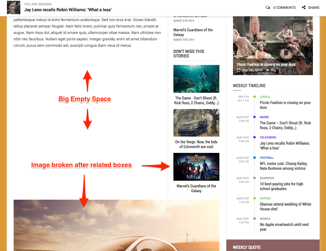Select the MOBILE category in weekly timeline
The width and height of the screenshot is (326, 251).
(x=265, y=219)
